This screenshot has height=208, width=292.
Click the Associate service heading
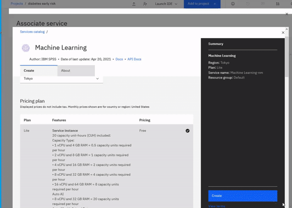coord(42,24)
